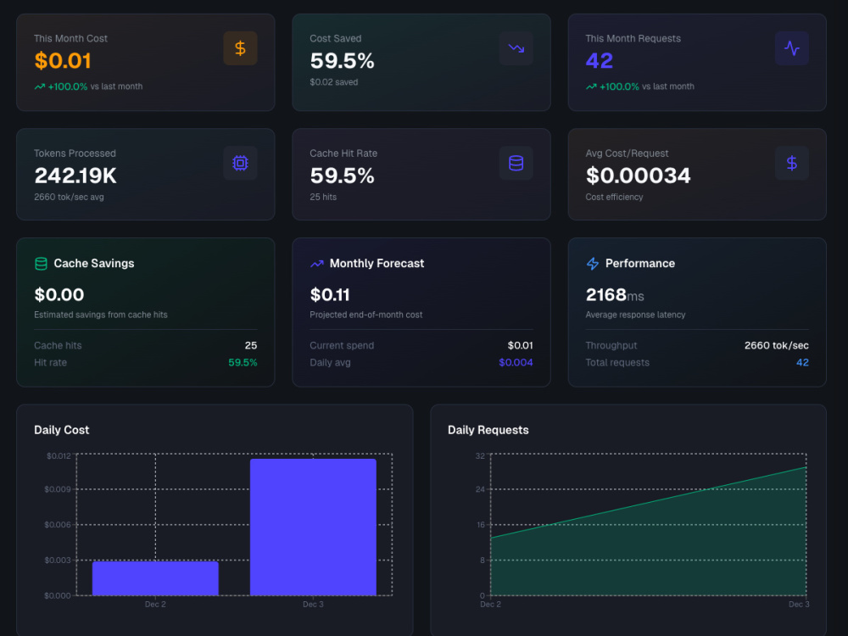Click "+100.0%" under This Month Cost

68,86
